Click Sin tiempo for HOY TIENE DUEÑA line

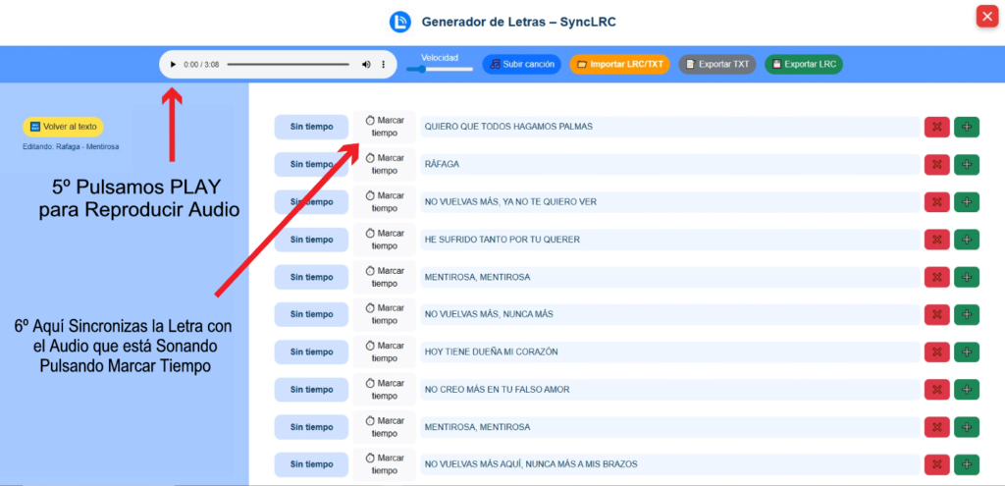[311, 352]
